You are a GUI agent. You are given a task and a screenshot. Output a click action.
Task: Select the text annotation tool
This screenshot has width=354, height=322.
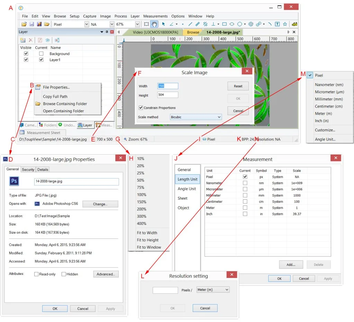(x=278, y=24)
